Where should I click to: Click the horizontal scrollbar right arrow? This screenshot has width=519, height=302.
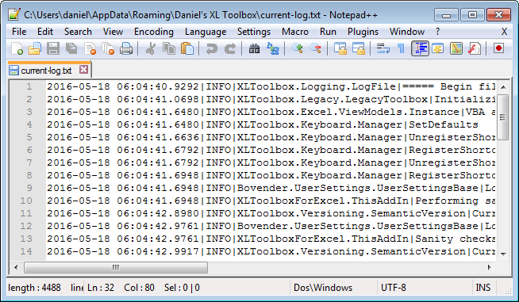(x=490, y=267)
